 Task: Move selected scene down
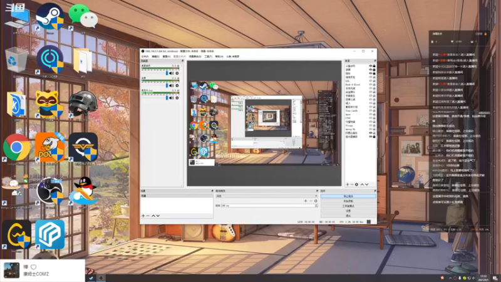point(158,216)
